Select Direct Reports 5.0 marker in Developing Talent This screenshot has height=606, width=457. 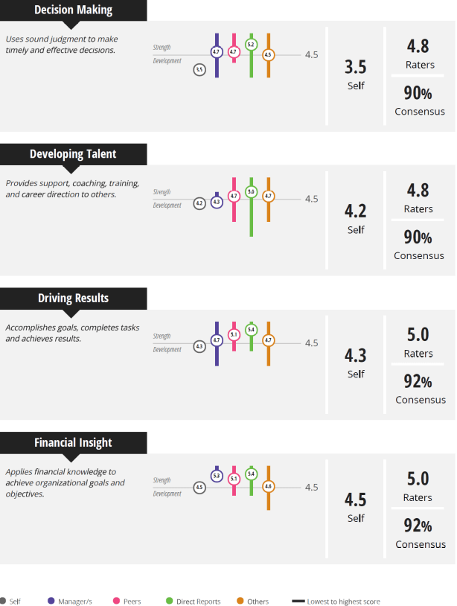coord(251,191)
